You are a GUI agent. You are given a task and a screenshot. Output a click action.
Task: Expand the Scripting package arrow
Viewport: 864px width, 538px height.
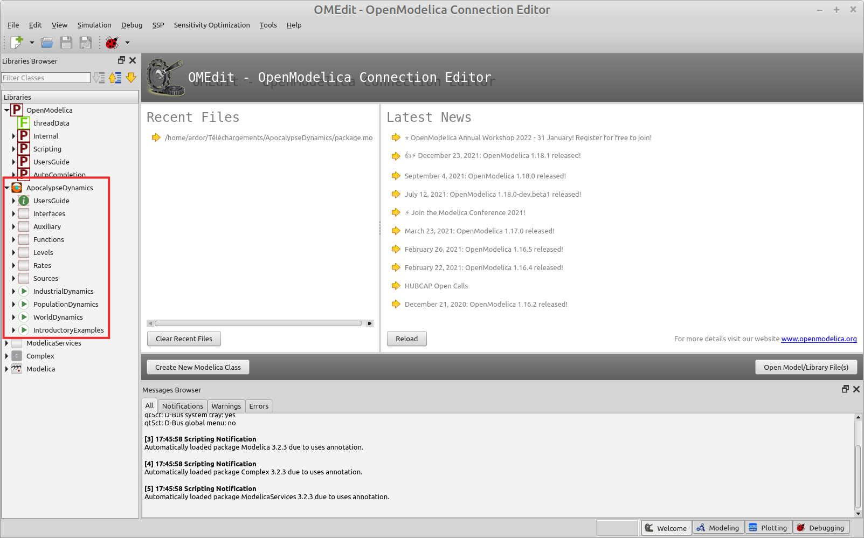[x=13, y=149]
